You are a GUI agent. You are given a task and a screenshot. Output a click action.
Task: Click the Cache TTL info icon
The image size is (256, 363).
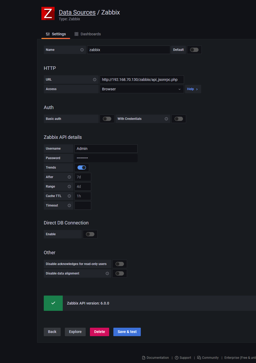(69, 196)
